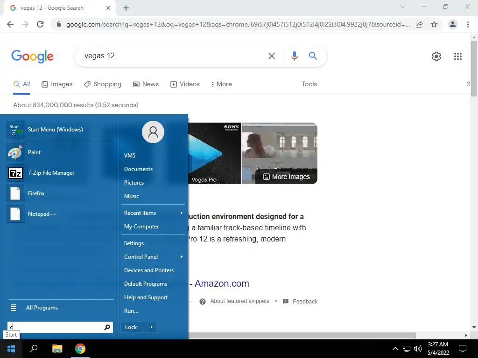Screen dimensions: 478x358
Task: Show hidden system tray icons
Action: (395, 349)
